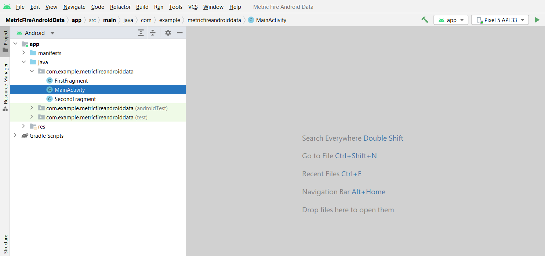Open the VCS menu
The width and height of the screenshot is (545, 256).
pyautogui.click(x=193, y=7)
